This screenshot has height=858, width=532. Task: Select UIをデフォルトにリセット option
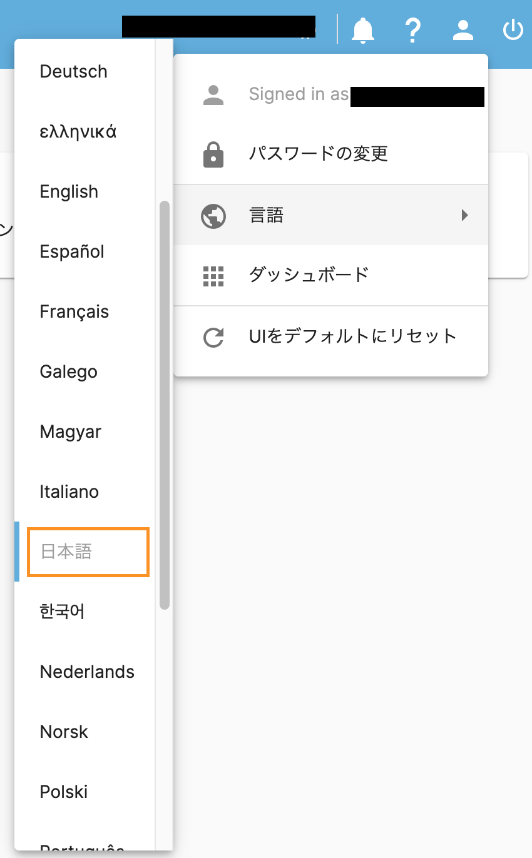point(330,337)
